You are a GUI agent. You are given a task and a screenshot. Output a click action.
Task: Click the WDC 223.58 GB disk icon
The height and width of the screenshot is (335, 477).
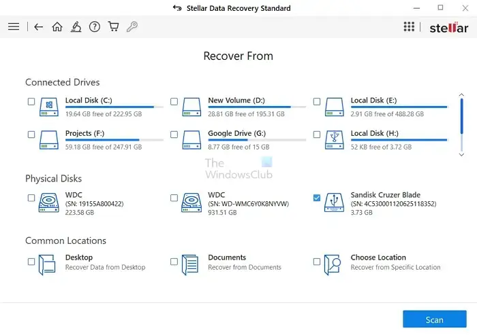(48, 202)
